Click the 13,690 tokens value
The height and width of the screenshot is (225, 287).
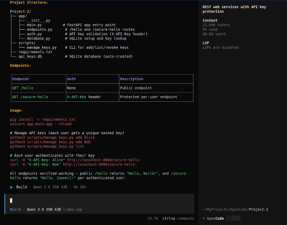tap(216, 25)
